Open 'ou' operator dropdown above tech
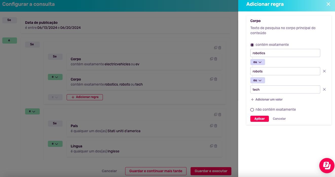Screen dimensions: 335x177 [257, 80]
